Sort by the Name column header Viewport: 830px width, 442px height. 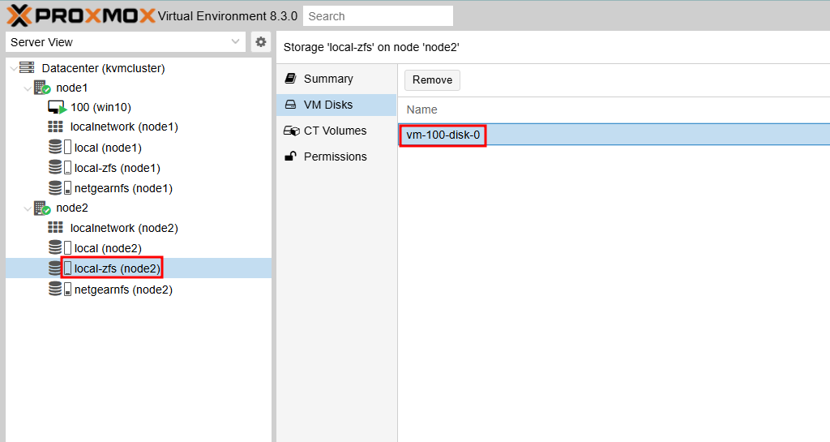point(614,109)
